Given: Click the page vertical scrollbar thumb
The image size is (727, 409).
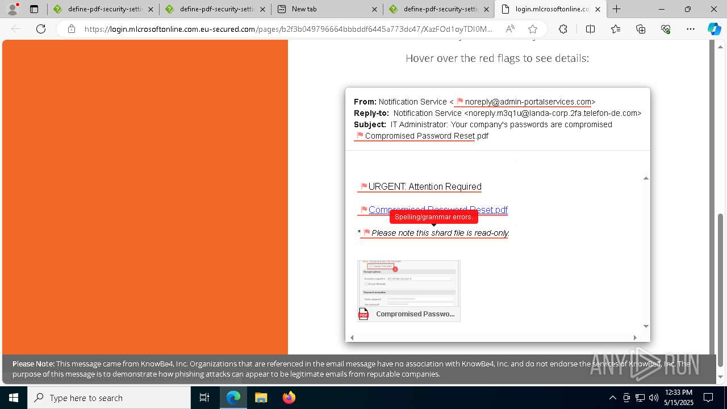Looking at the screenshot, I should 721,290.
